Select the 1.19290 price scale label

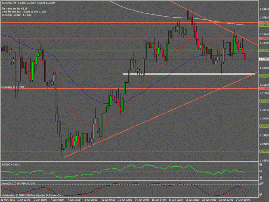pyautogui.click(x=264, y=144)
